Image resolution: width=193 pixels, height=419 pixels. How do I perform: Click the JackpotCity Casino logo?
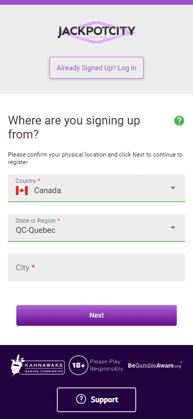tap(96, 32)
